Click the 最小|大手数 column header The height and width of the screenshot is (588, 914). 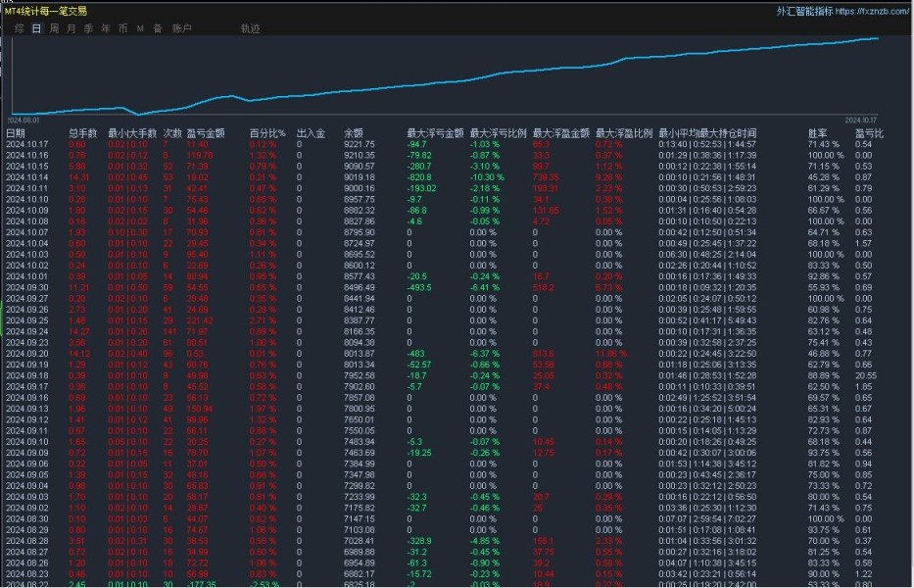(x=132, y=133)
